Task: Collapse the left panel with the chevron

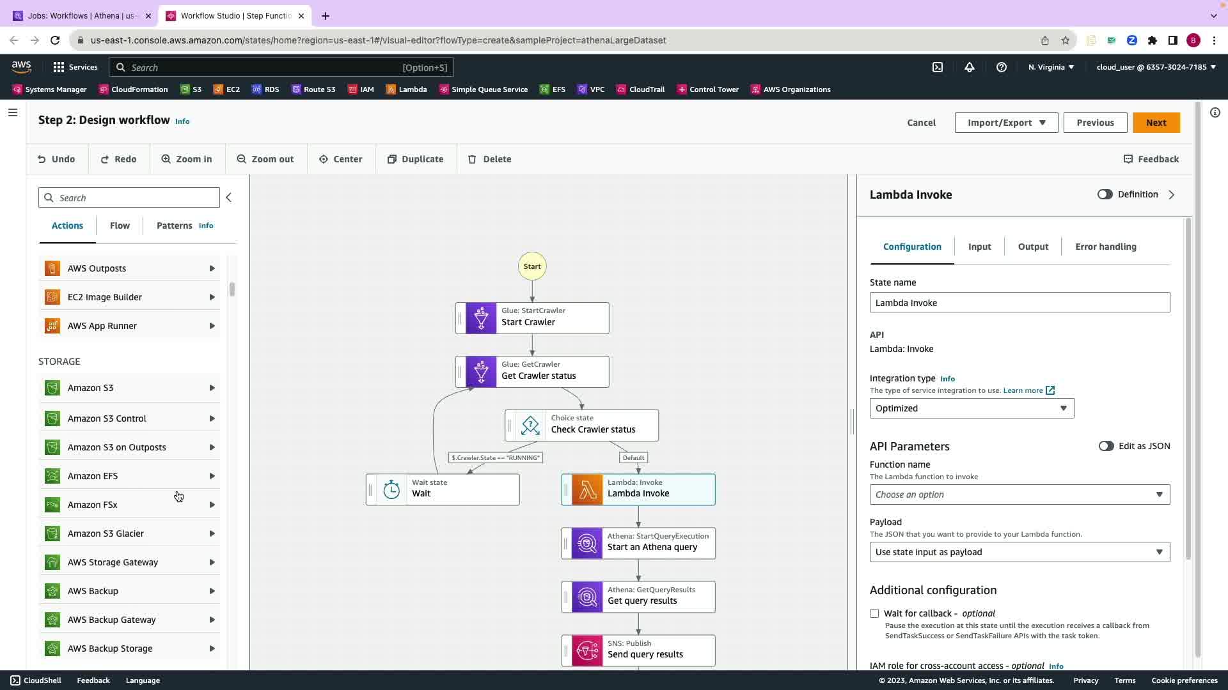Action: coord(228,198)
